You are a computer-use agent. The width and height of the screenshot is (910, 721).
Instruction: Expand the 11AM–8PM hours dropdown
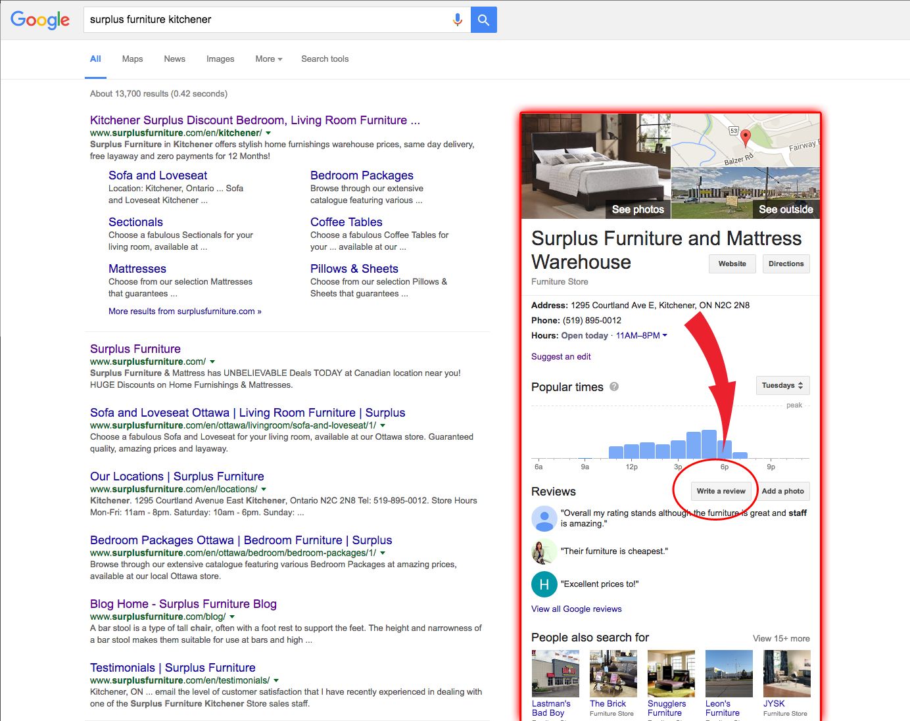tap(642, 335)
